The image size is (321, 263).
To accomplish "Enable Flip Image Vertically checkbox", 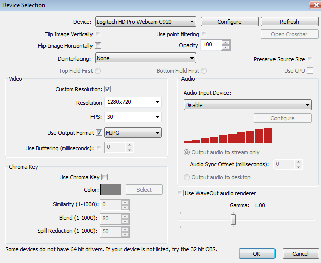I will tap(98, 34).
